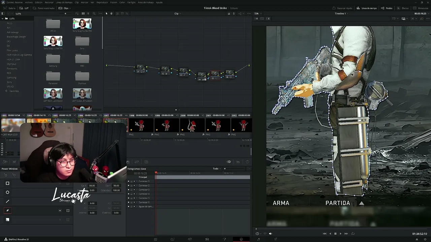The width and height of the screenshot is (431, 242).
Task: Open the information icon above keyframes panel
Action: pos(247,162)
